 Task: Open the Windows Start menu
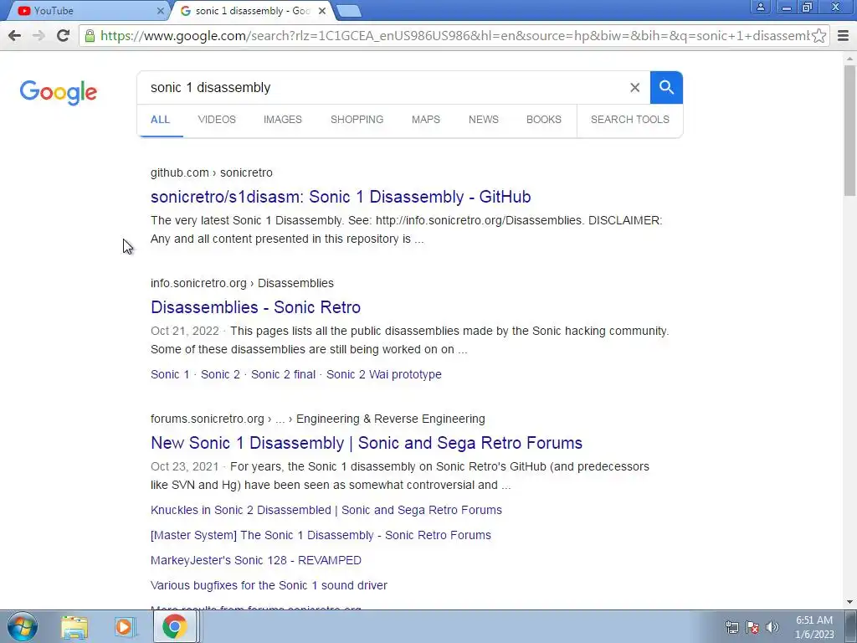click(x=23, y=626)
